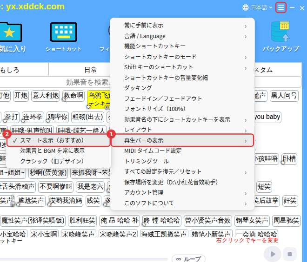This screenshot has width=307, height=262.
Task: Select クラシック（旧デザイン） option
Action: pos(58,161)
